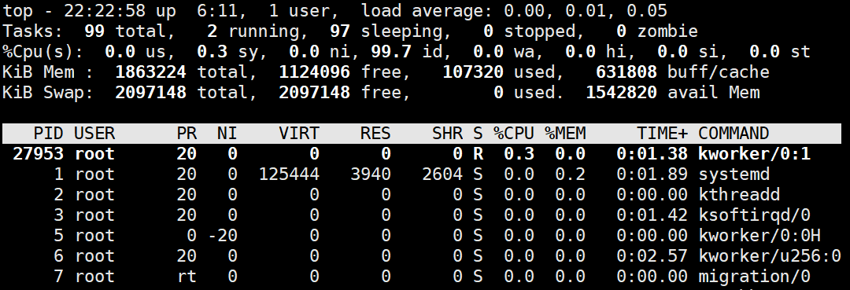Select the systemd process command
850x290 pixels.
734,174
